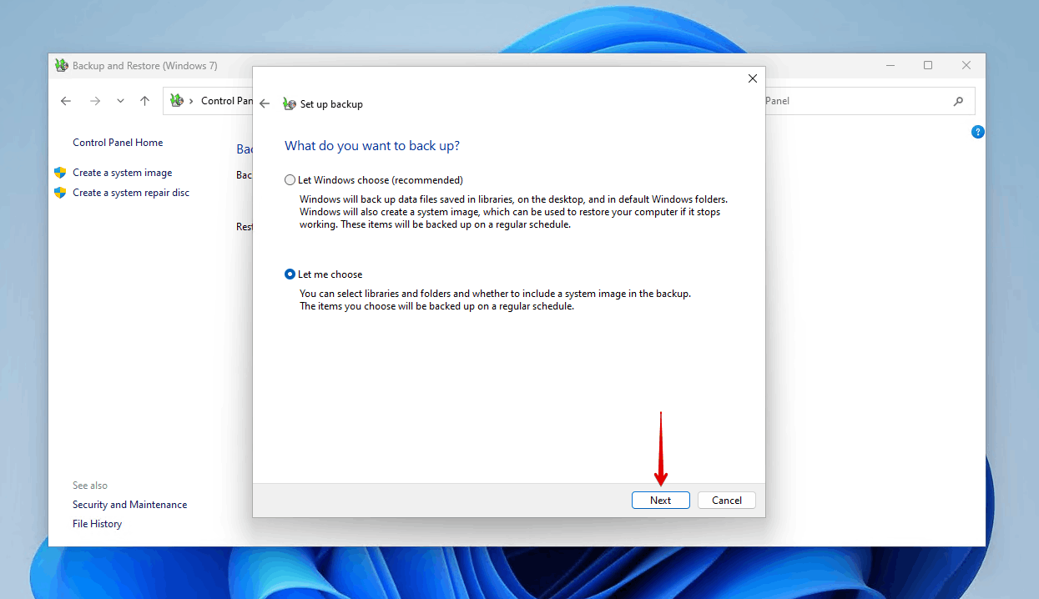This screenshot has width=1039, height=599.
Task: Open Security and Maintenance
Action: (129, 504)
